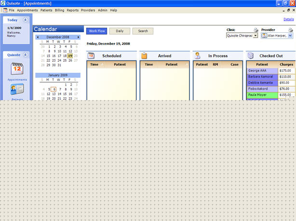The height and width of the screenshot is (221, 296).
Task: Click the $90.00 charge cell
Action: pos(286,83)
